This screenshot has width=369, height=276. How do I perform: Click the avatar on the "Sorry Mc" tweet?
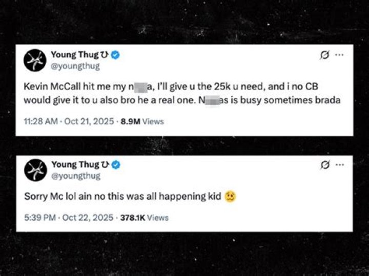click(34, 170)
